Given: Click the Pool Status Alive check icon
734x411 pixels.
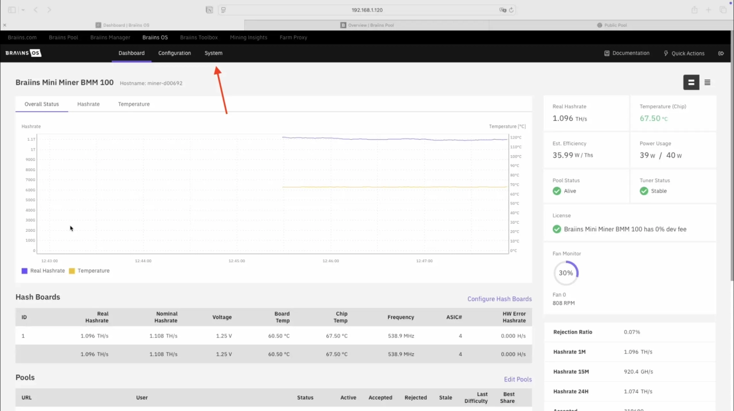Looking at the screenshot, I should tap(557, 191).
